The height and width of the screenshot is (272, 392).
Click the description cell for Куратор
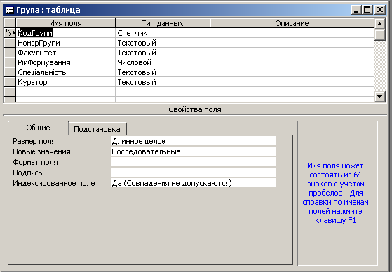pyautogui.click(x=292, y=82)
